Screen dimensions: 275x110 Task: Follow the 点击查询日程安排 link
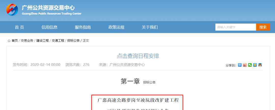point(138,56)
